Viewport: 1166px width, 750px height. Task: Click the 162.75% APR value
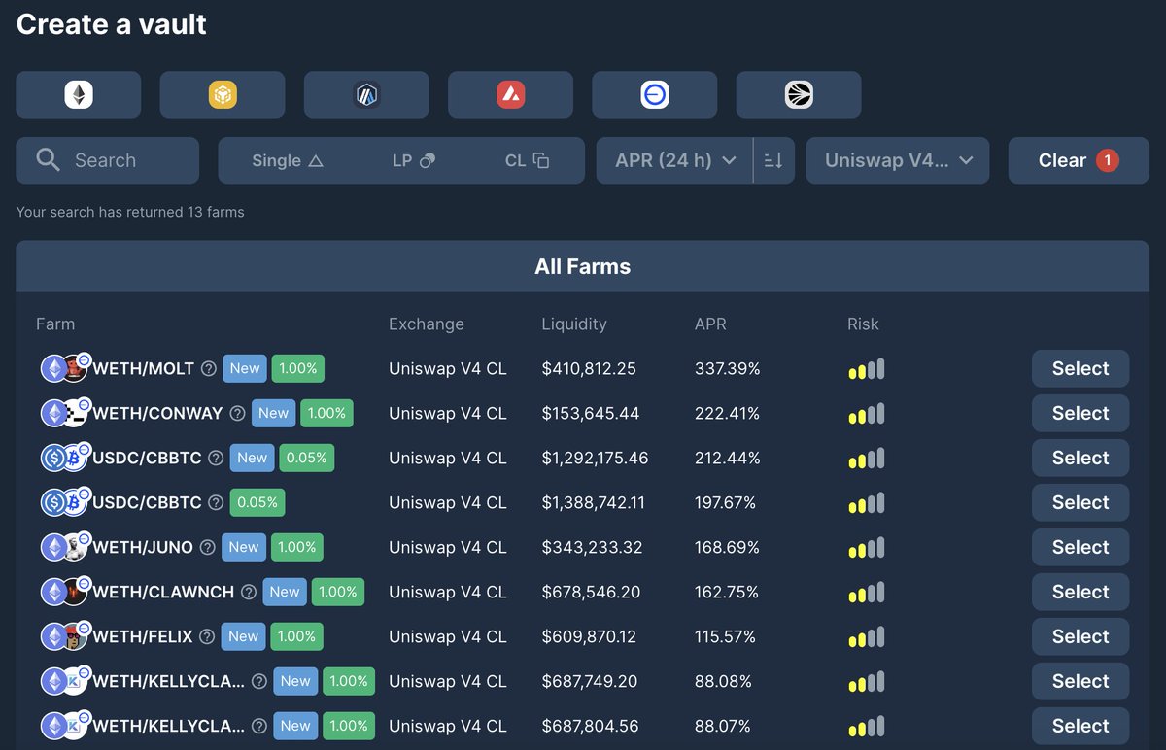coord(727,592)
